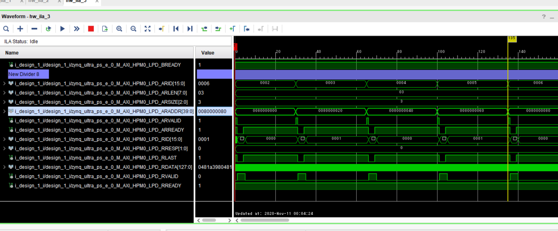Click the Run trigger immediate double-arrow icon
Screen dimensions: 558x231
pos(77,29)
